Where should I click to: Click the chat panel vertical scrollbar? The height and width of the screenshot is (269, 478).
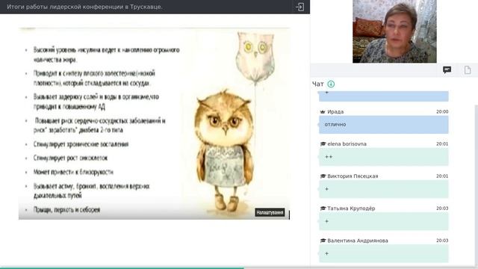click(477, 186)
